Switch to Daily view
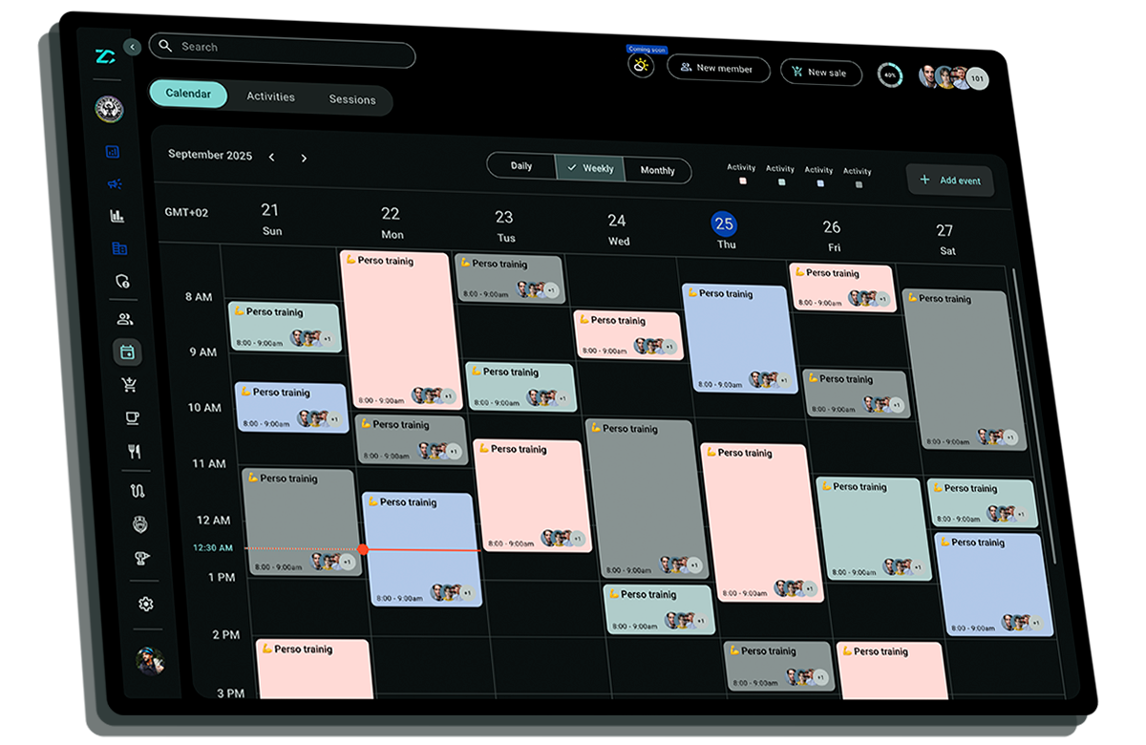This screenshot has width=1146, height=745. point(521,166)
